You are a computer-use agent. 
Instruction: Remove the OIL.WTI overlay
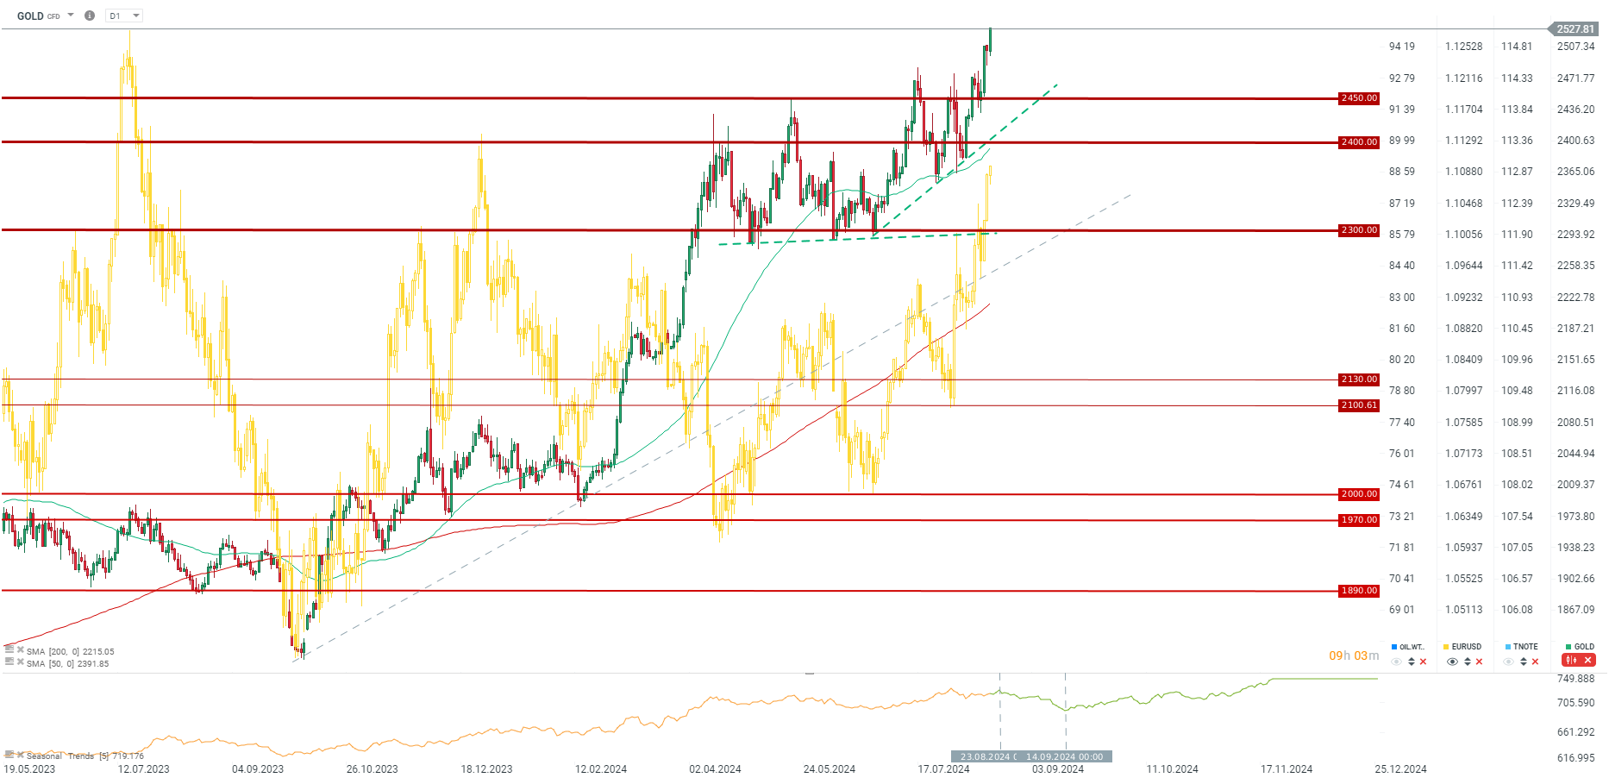click(1424, 662)
